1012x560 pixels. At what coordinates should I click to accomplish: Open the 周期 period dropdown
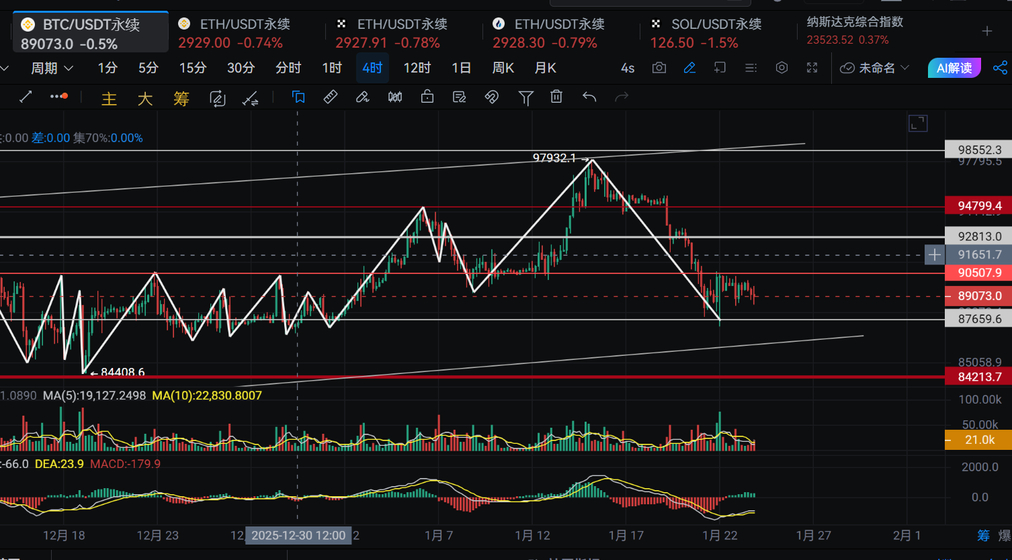coord(52,68)
